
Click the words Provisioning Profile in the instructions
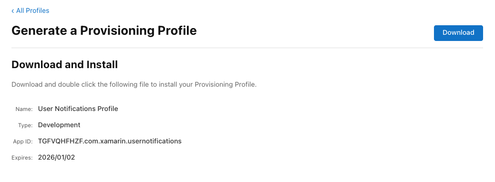point(225,84)
